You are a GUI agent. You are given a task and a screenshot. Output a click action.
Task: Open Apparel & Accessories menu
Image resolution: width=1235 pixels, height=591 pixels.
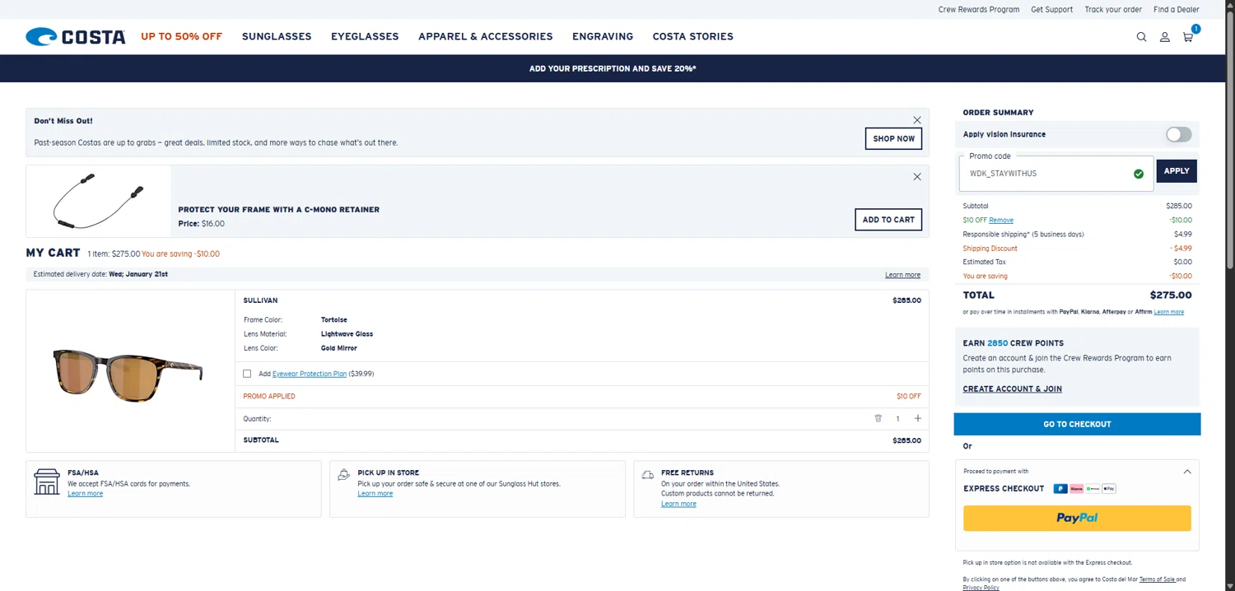pos(486,36)
